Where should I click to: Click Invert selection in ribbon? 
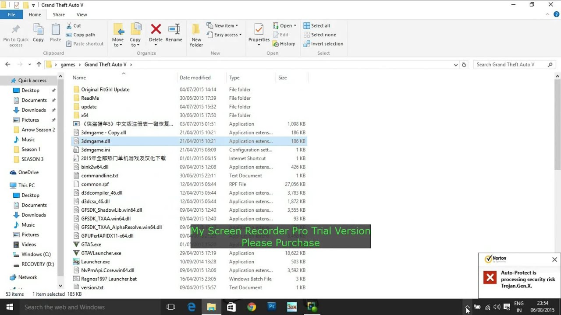pos(323,44)
